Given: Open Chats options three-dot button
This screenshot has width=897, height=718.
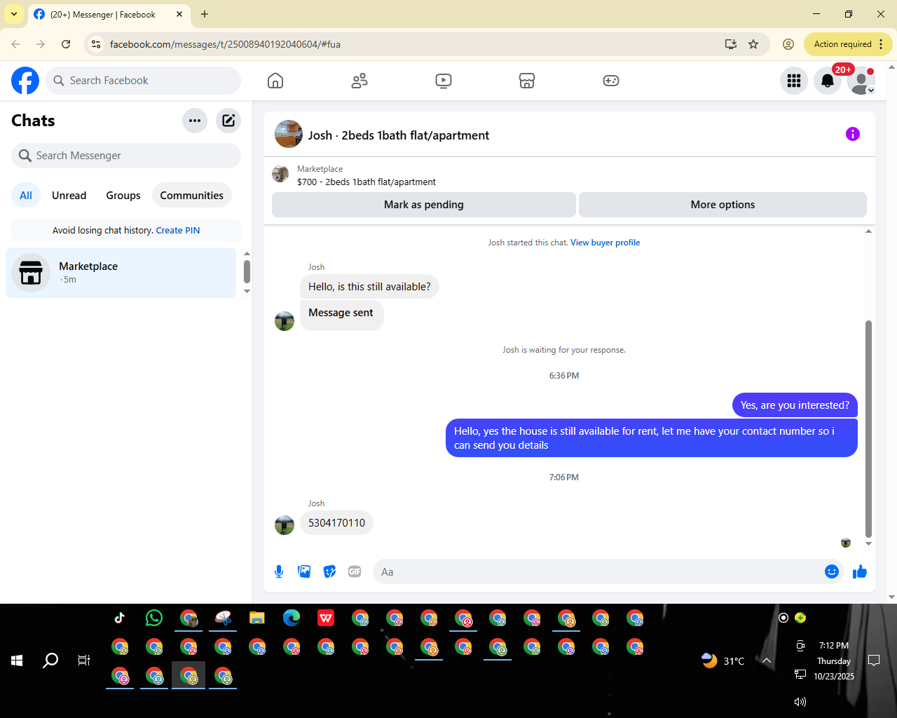Looking at the screenshot, I should [195, 121].
